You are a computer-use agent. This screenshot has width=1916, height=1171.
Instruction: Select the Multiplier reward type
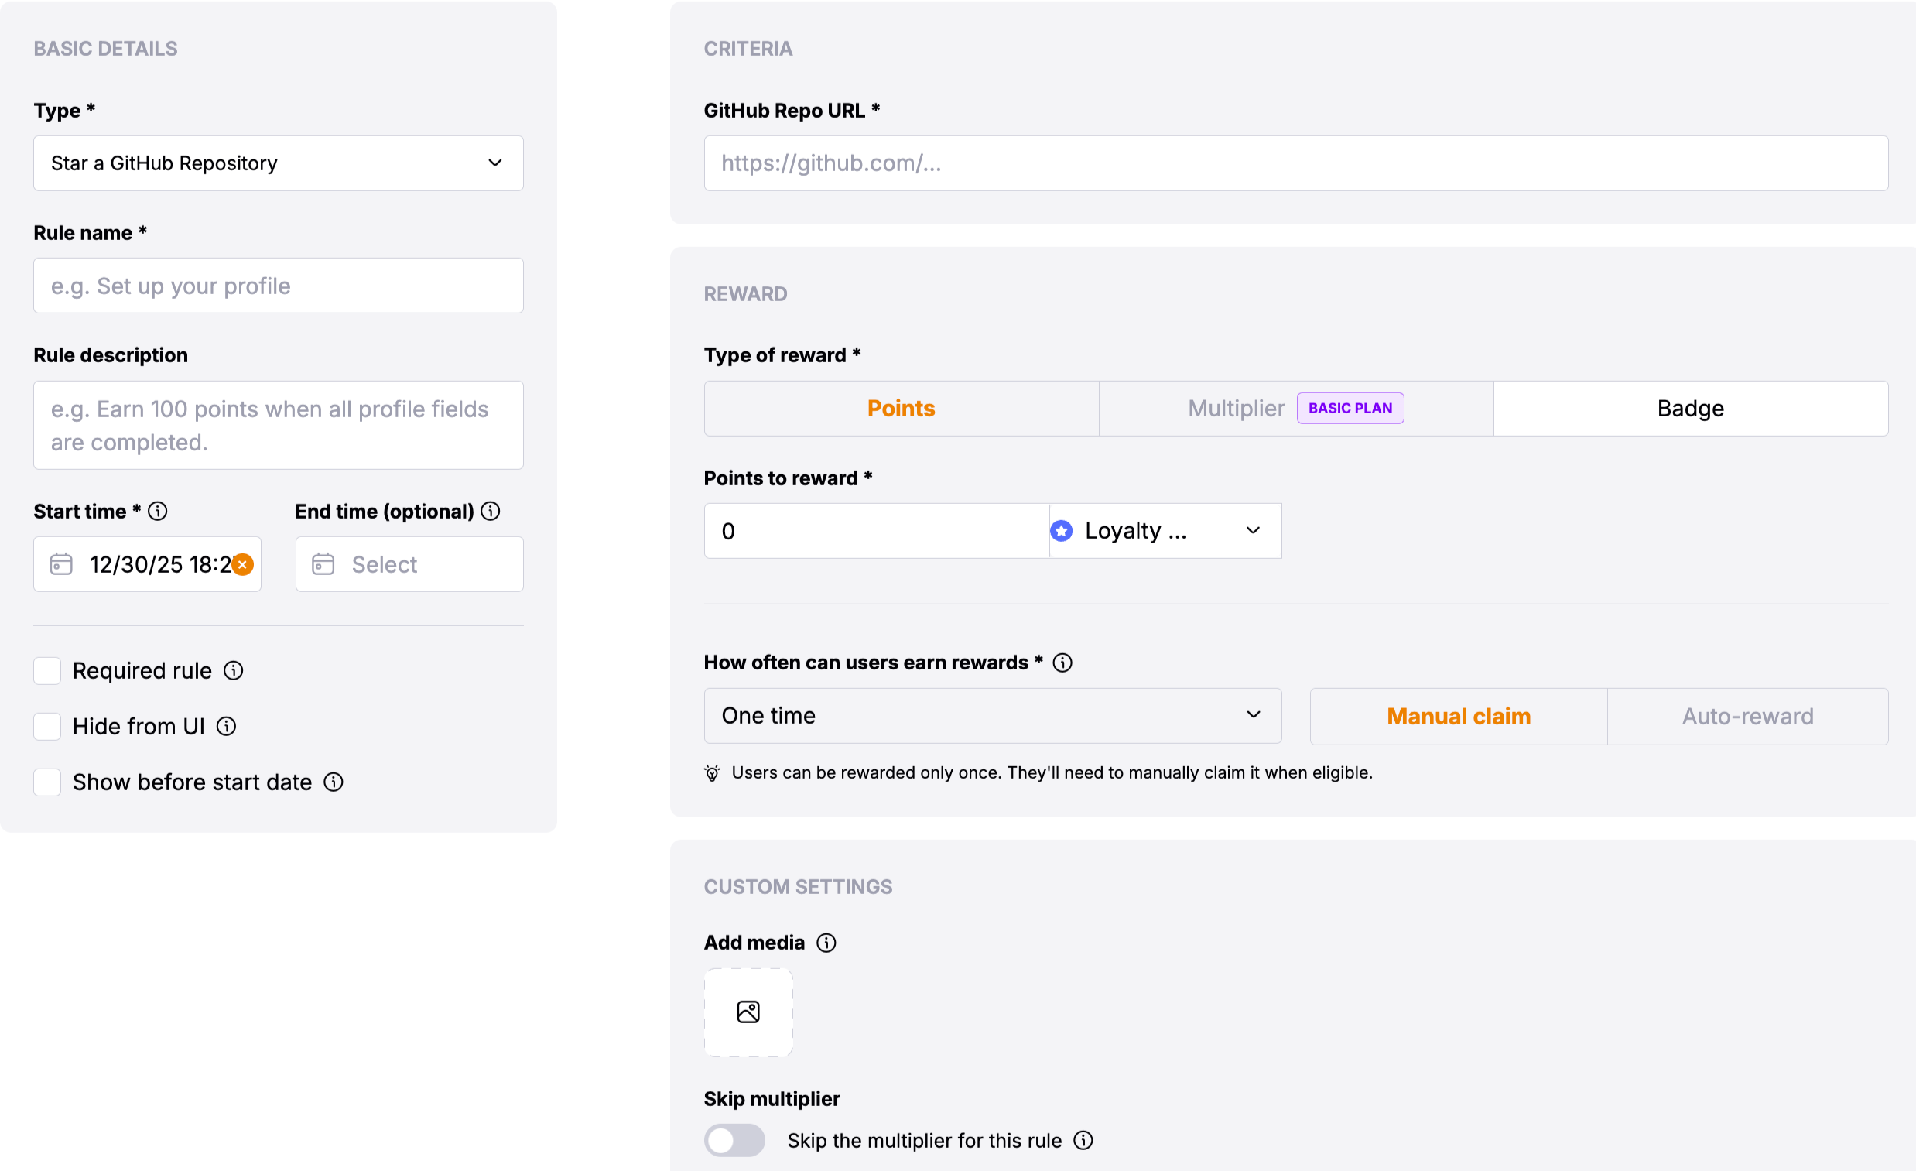tap(1235, 408)
